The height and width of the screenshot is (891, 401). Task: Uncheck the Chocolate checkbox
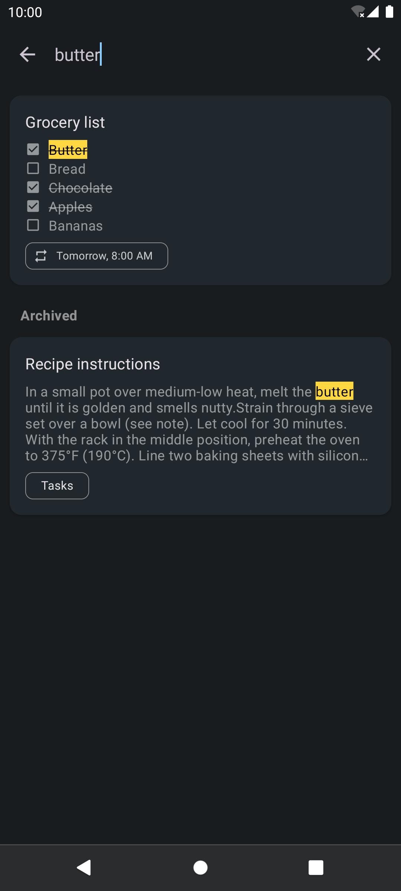[x=33, y=187]
